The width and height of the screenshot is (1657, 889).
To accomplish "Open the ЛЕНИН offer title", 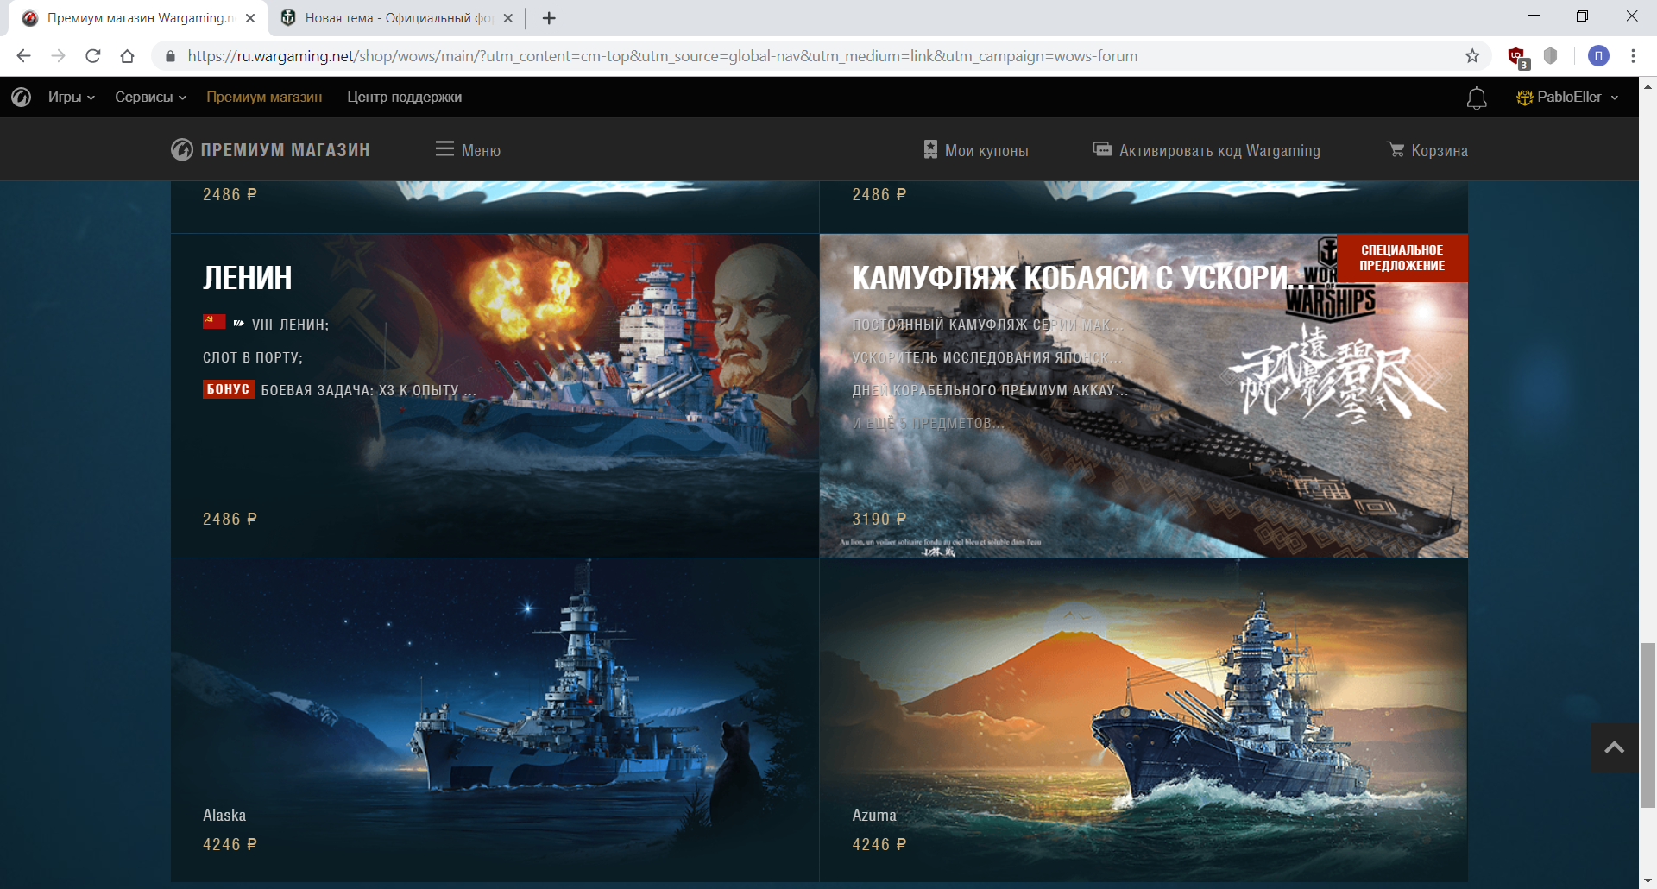I will 248,278.
